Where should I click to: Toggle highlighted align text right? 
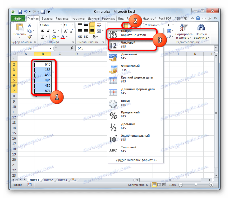pos(92,31)
